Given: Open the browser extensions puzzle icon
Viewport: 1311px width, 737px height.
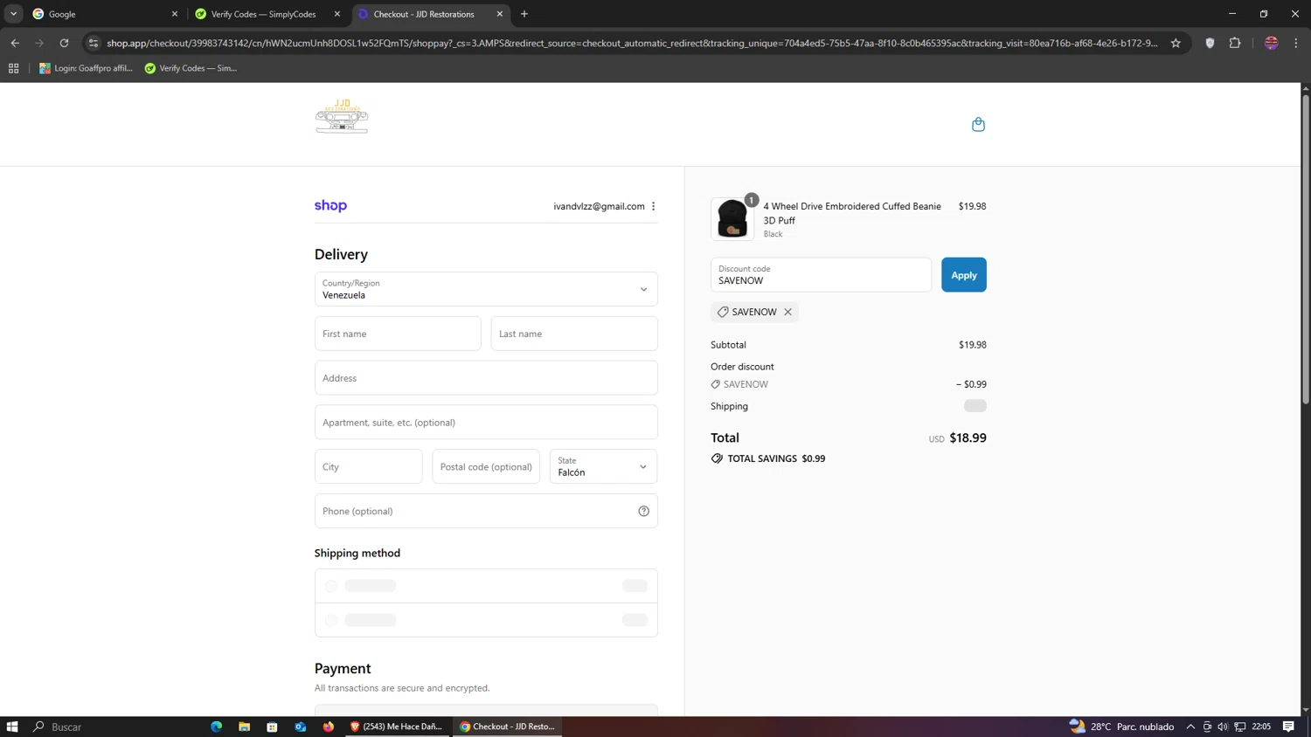Looking at the screenshot, I should pos(1235,43).
